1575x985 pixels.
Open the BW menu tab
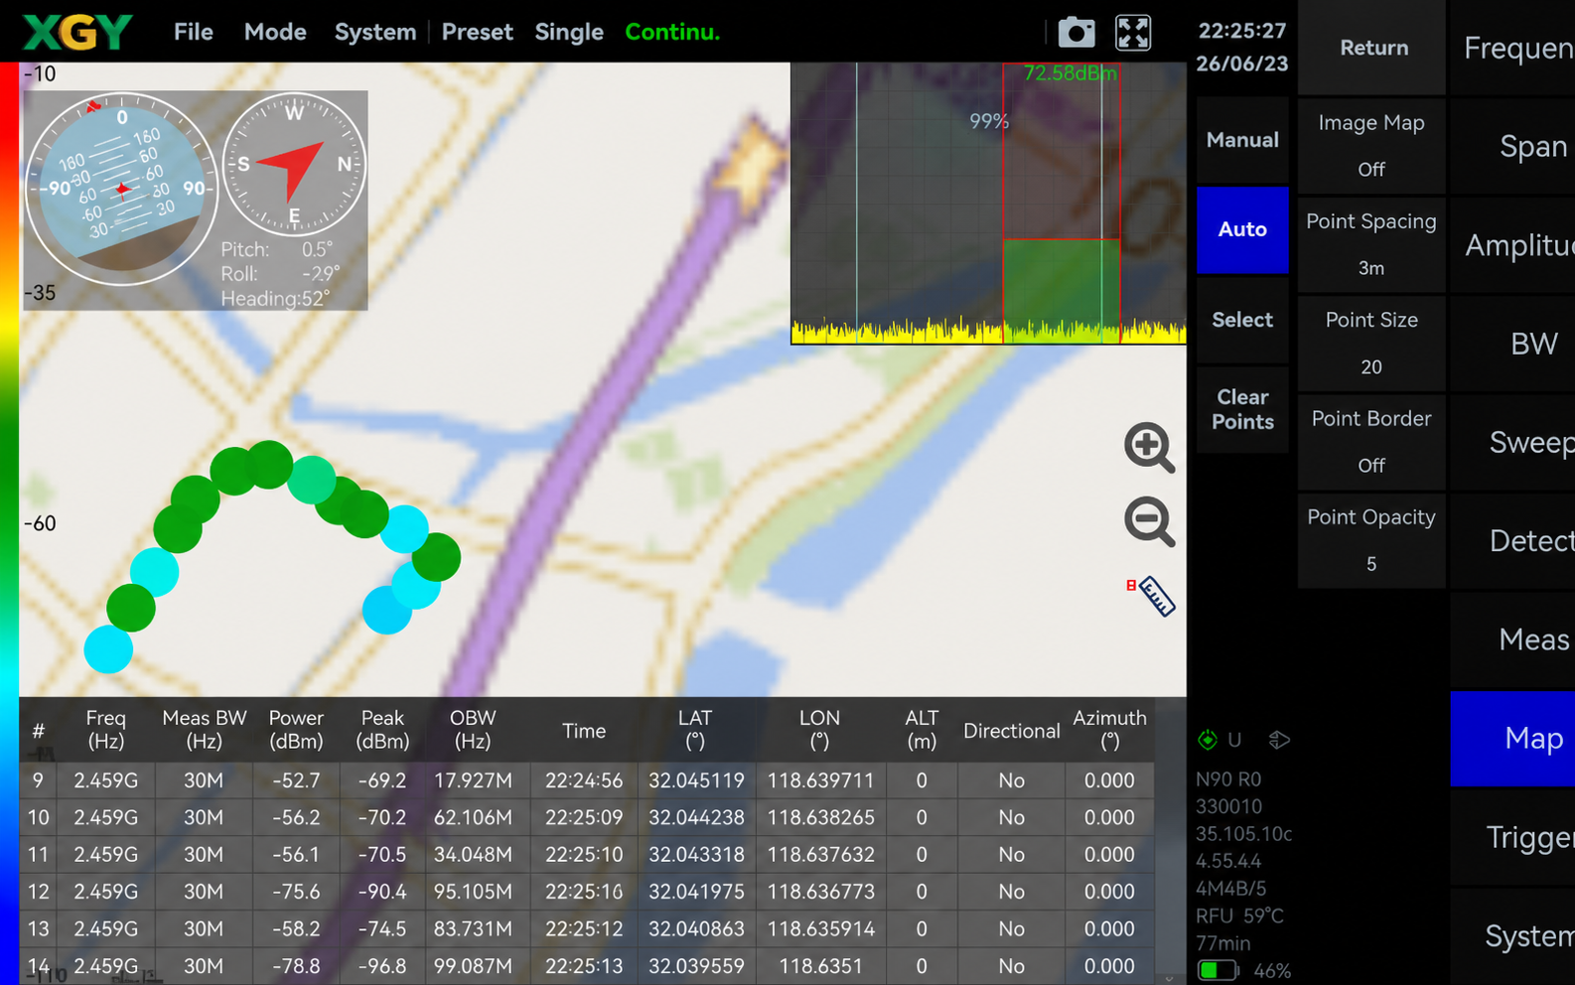point(1512,344)
